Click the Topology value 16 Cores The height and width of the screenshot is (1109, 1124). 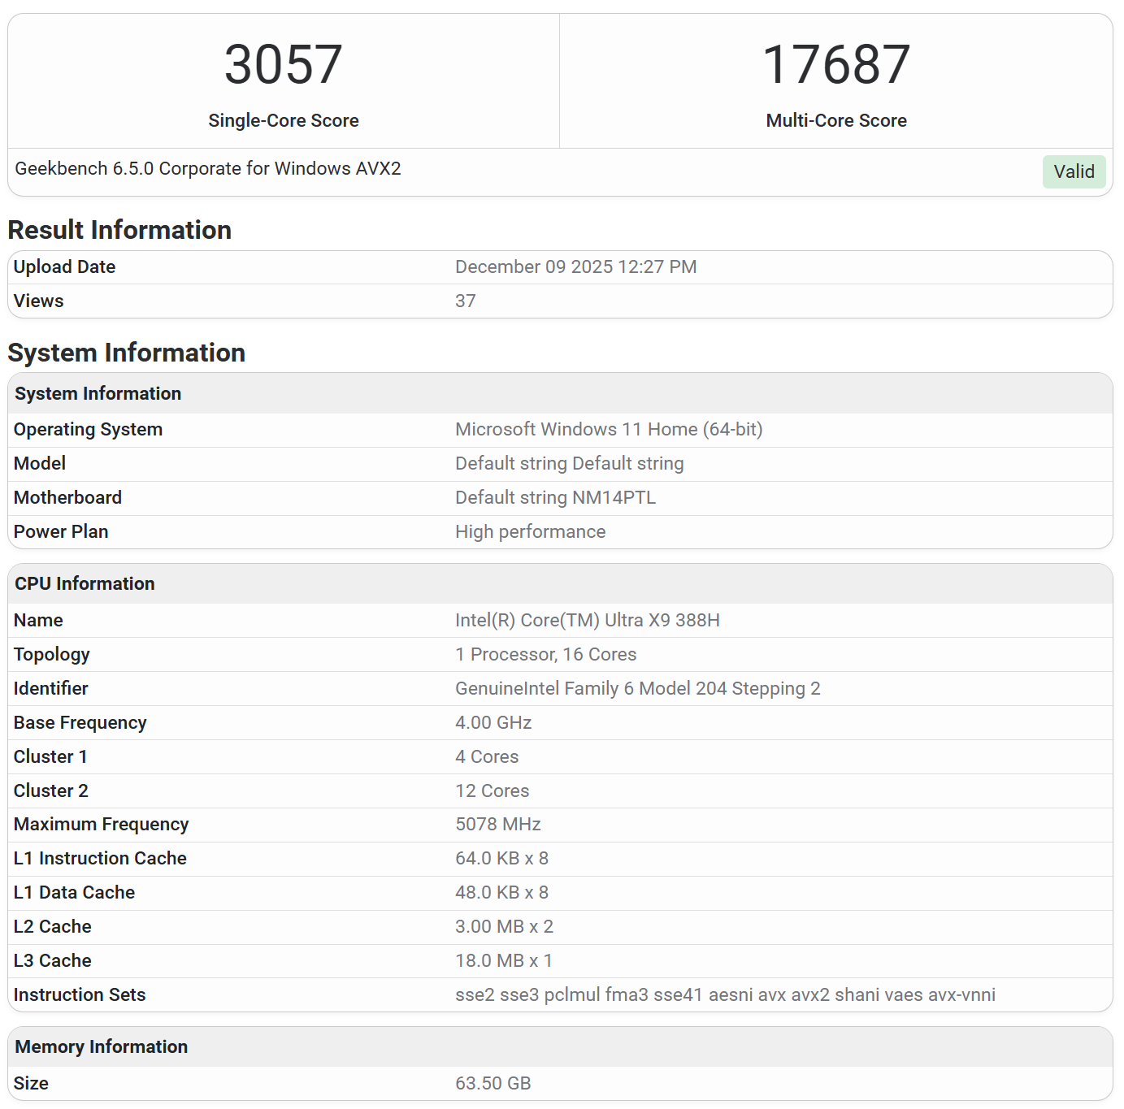545,654
